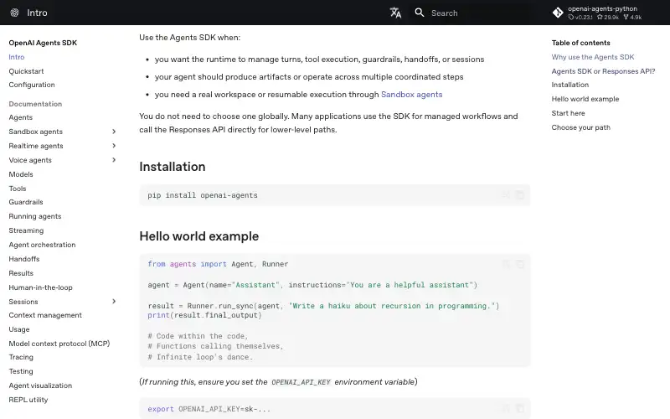Jump to Hello world example in contents
The width and height of the screenshot is (670, 419).
coord(585,99)
